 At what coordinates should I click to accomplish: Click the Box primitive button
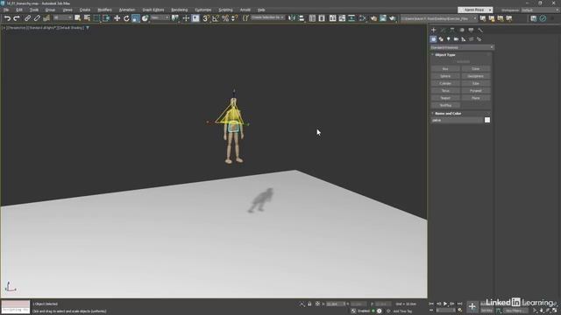click(445, 69)
